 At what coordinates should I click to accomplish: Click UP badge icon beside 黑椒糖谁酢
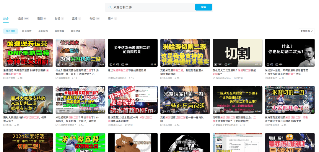pos(57,78)
